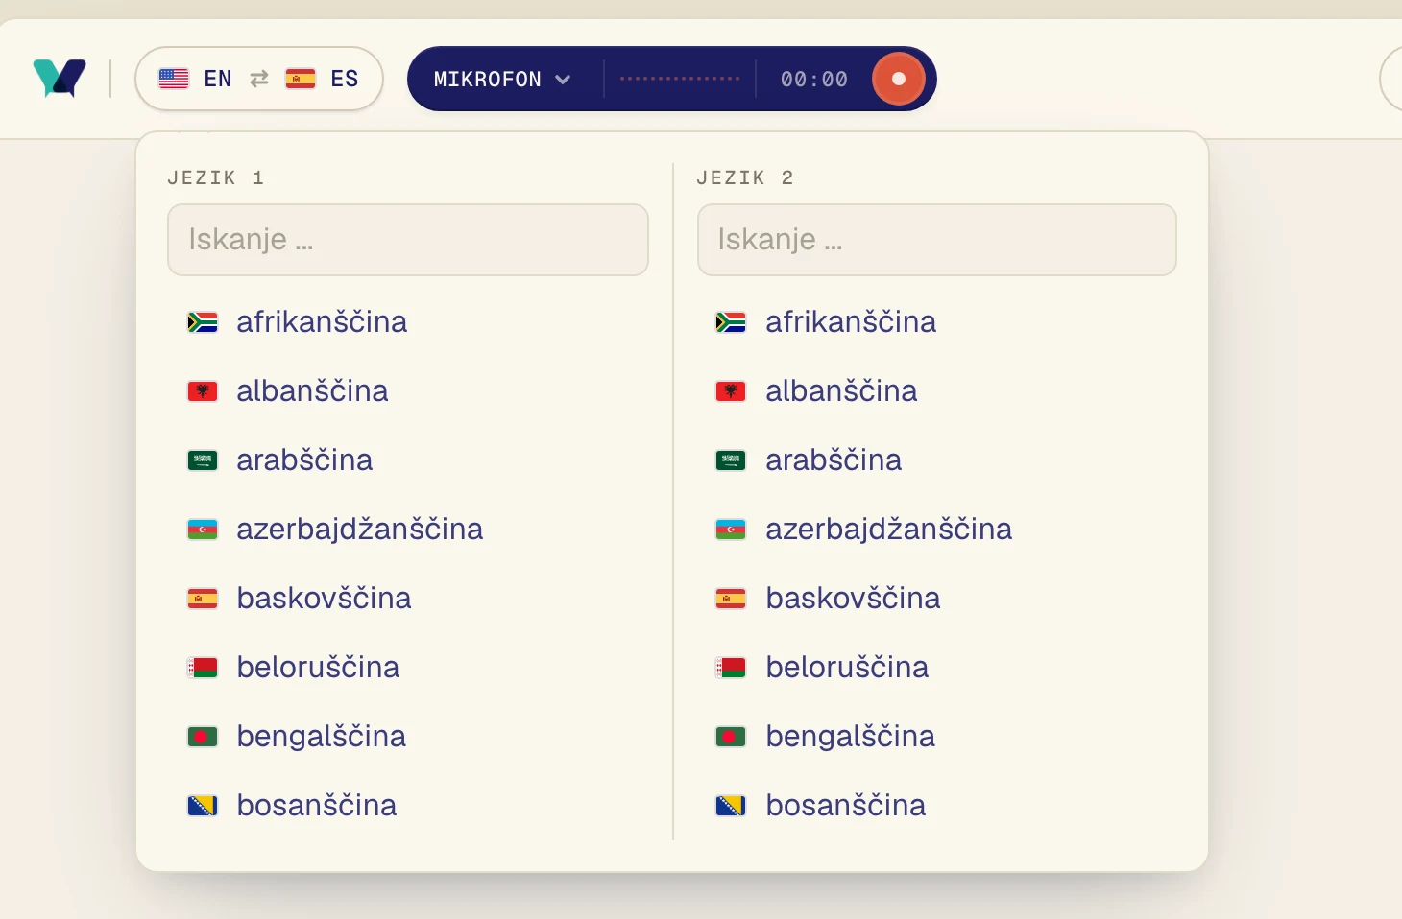
Task: Click bosanščina flag icon under Jezik 2
Action: [731, 806]
